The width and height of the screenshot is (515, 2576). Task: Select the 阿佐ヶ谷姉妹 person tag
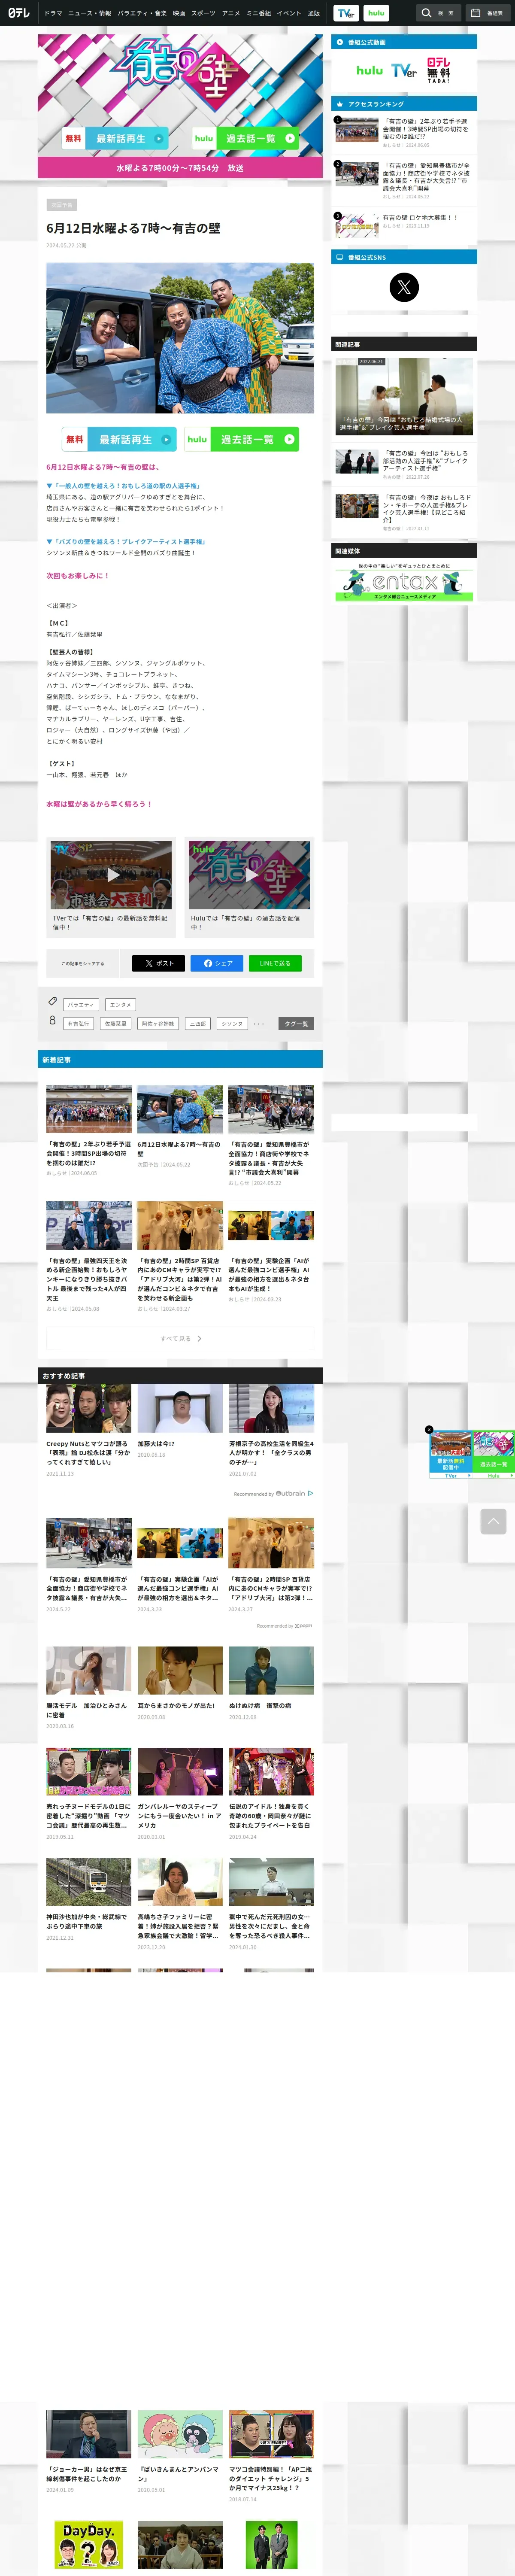[158, 1023]
